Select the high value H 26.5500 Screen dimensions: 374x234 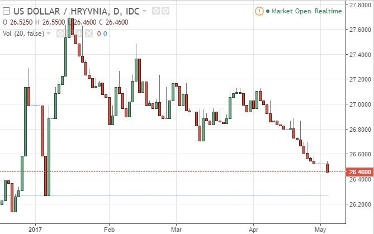(x=50, y=22)
